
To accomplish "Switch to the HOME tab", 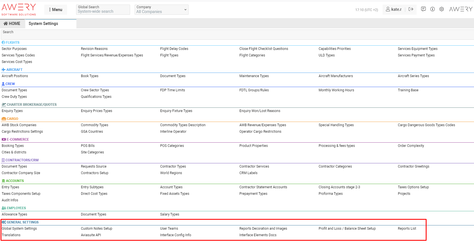I will (x=12, y=24).
